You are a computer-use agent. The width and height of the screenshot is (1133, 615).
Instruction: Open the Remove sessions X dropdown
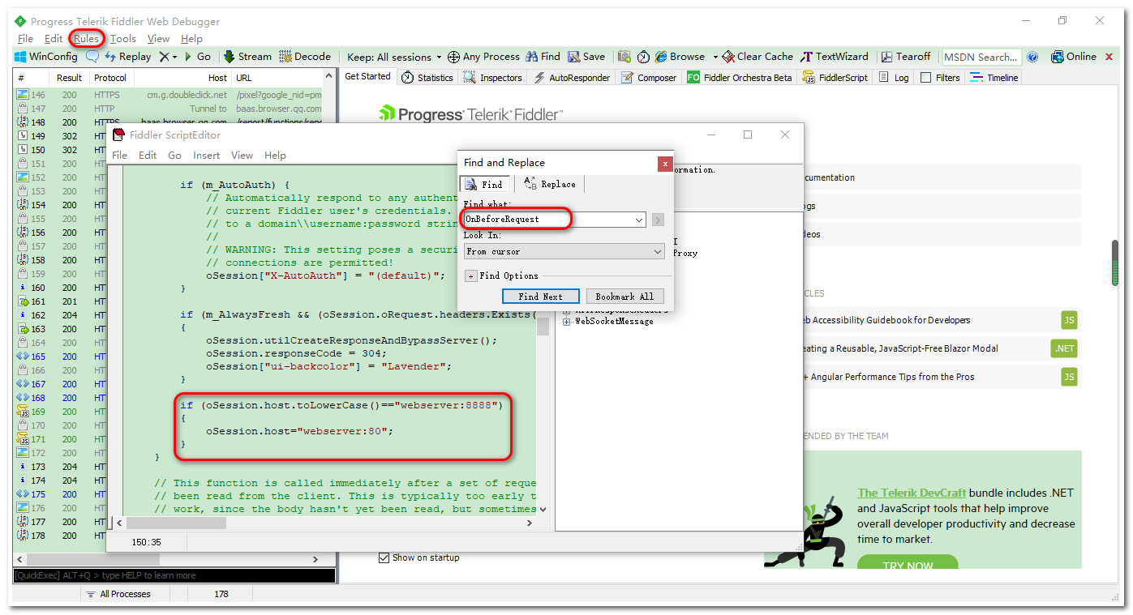(x=168, y=57)
